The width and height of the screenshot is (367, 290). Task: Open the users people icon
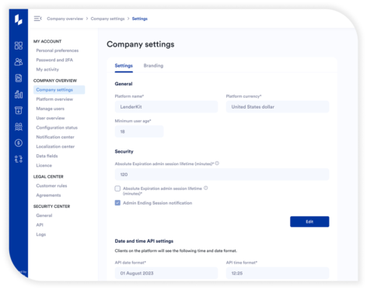coord(19,62)
